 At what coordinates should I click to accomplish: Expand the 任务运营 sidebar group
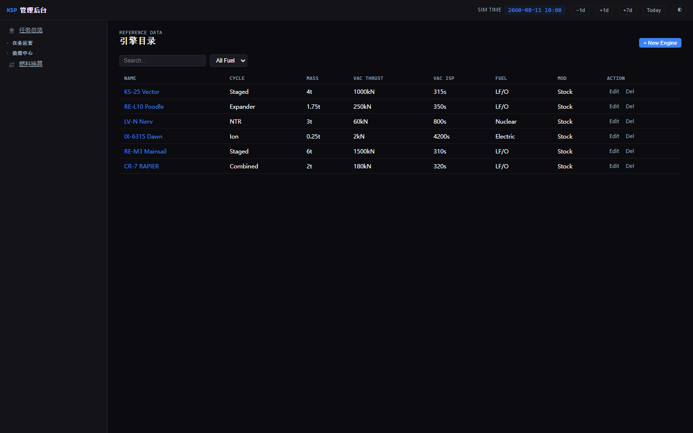coord(22,43)
